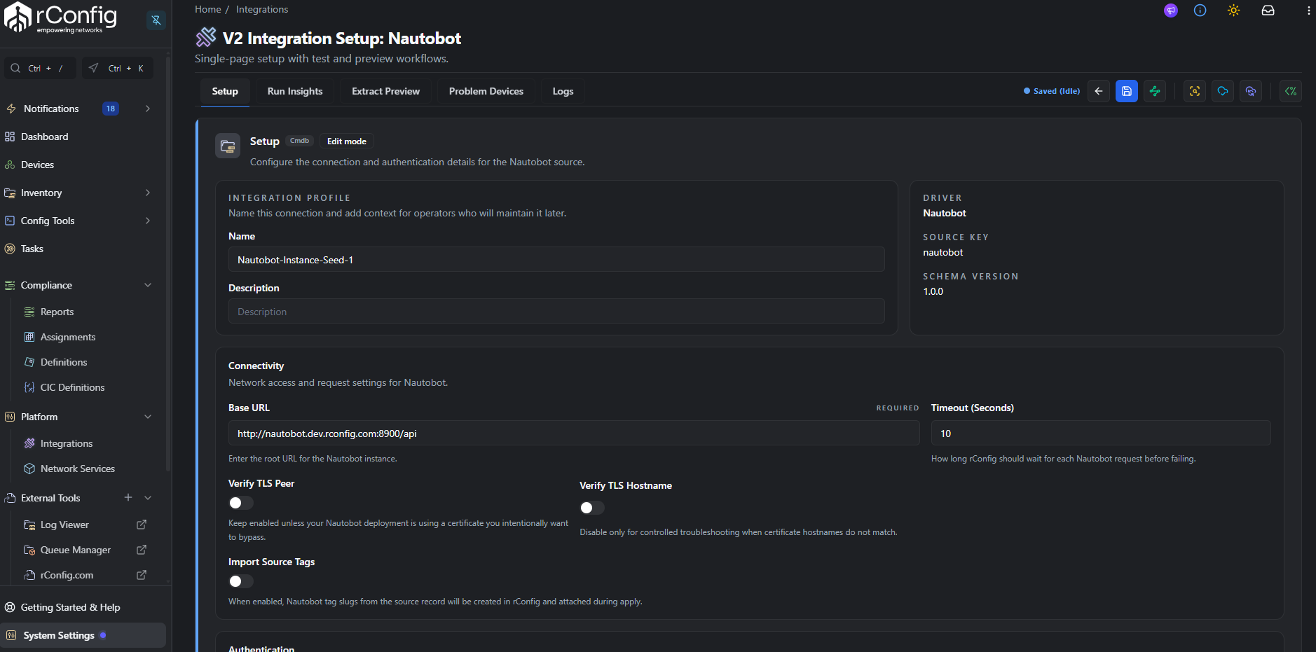
Task: Toggle the Verify TLS Peer switch
Action: 241,503
